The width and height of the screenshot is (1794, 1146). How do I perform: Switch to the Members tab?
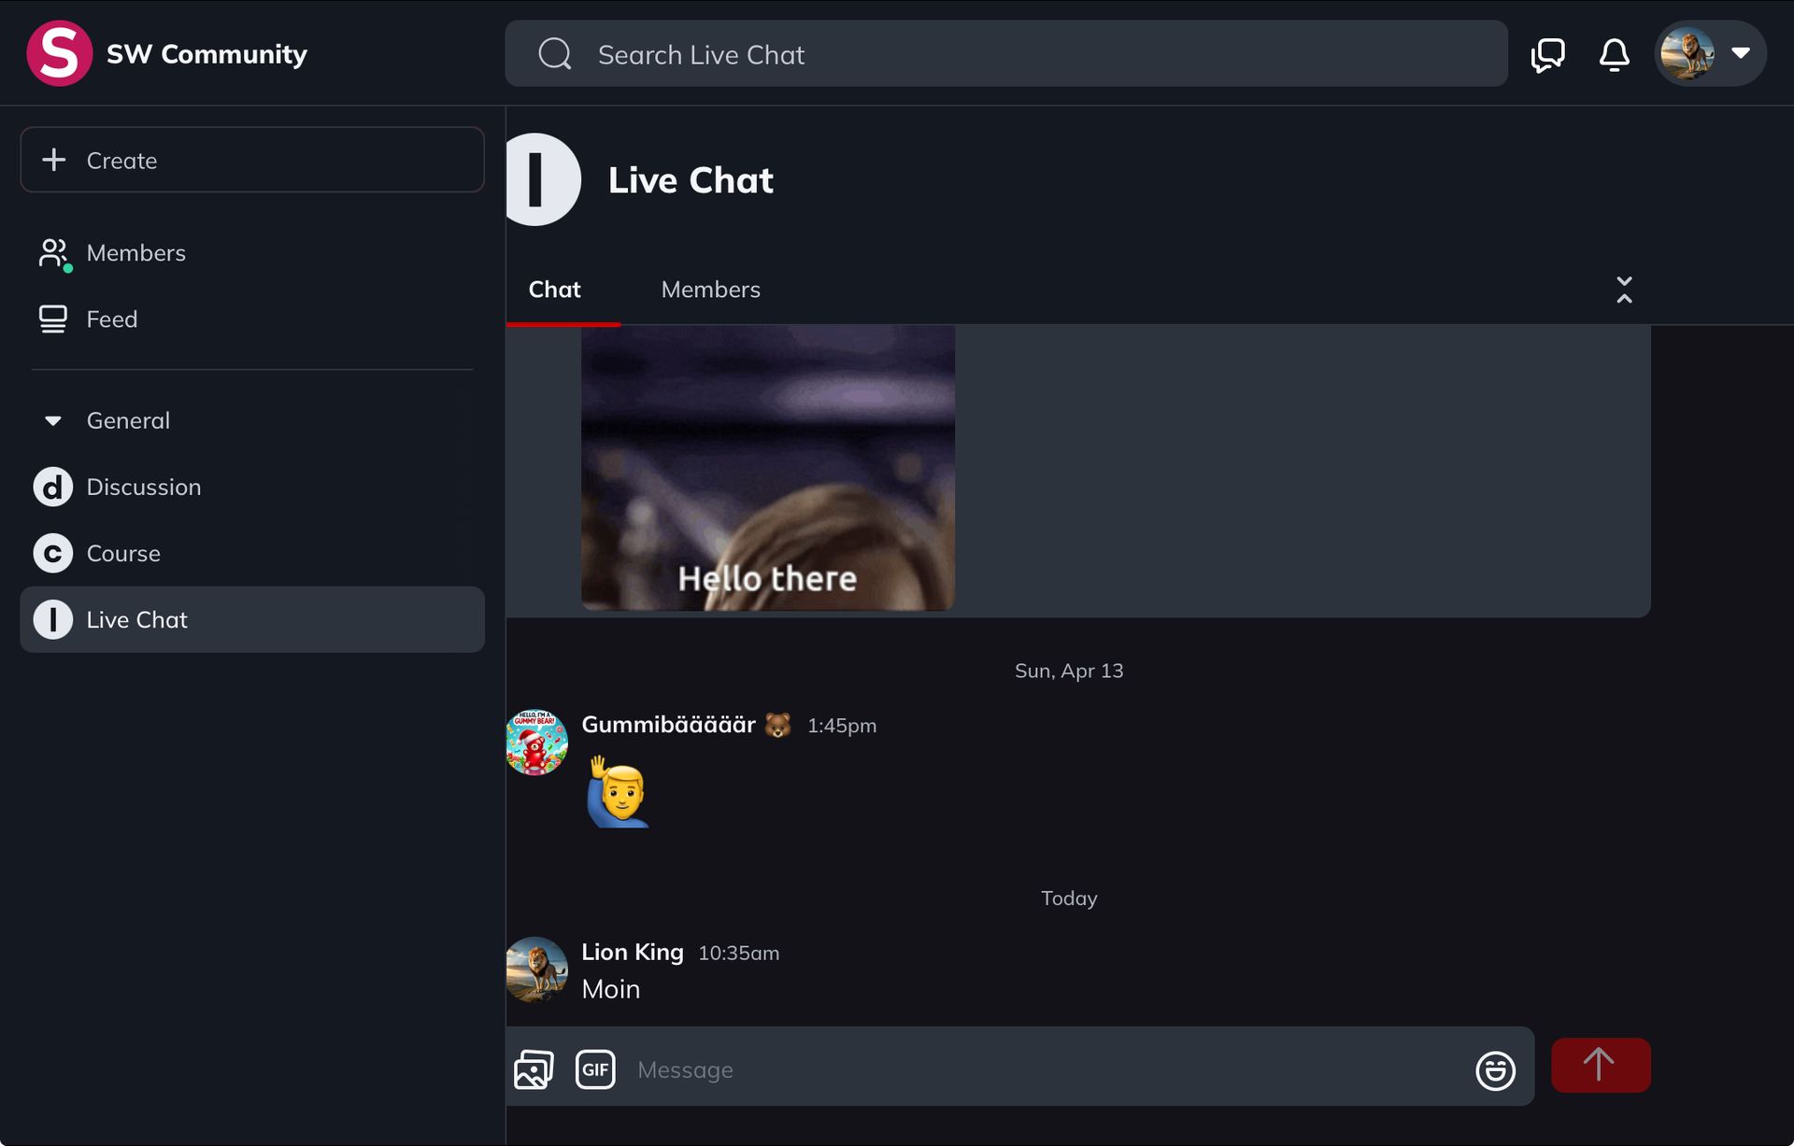point(710,290)
